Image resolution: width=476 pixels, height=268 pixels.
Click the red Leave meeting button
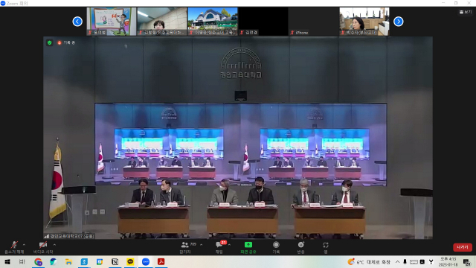point(463,247)
